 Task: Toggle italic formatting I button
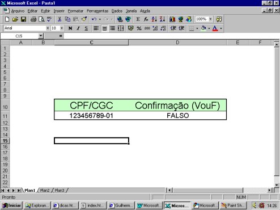coord(78,28)
